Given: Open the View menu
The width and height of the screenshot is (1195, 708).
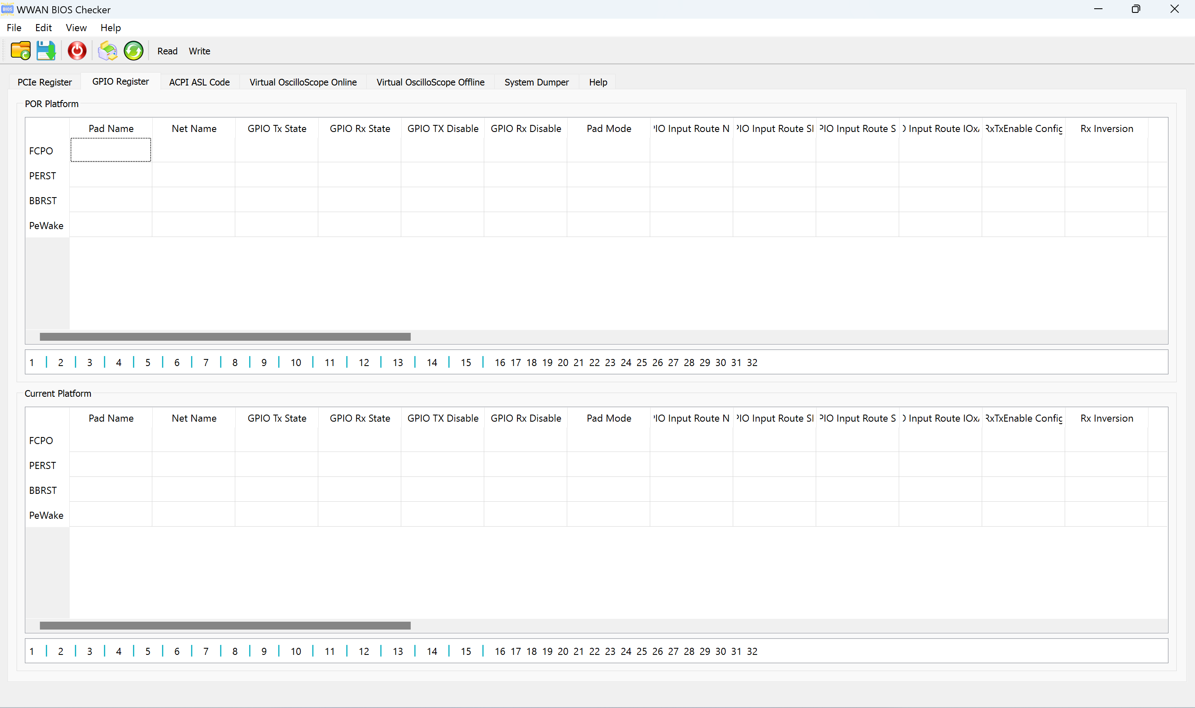Looking at the screenshot, I should tap(76, 28).
